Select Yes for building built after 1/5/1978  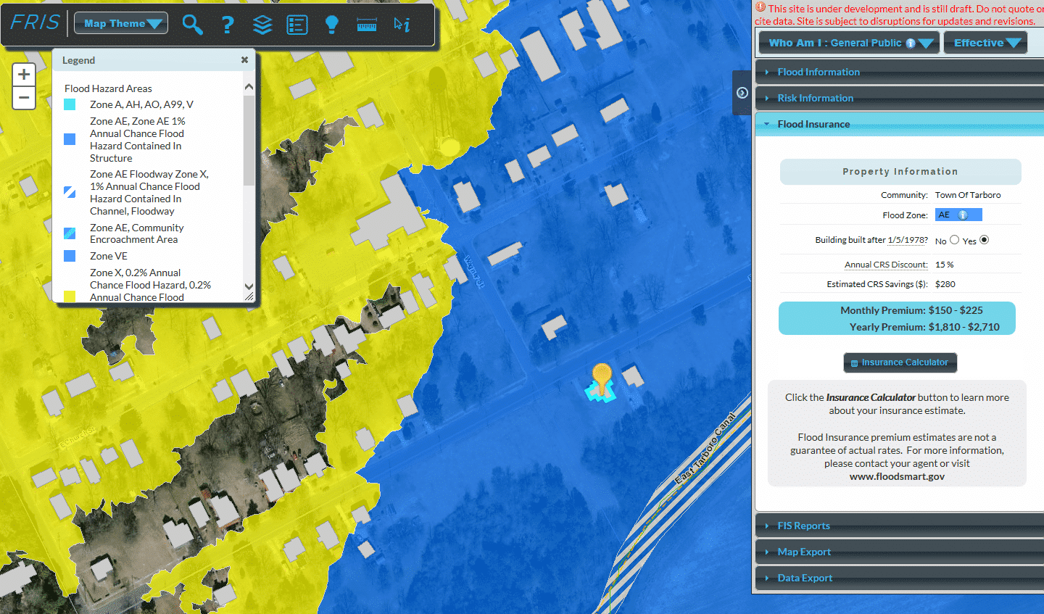(x=984, y=239)
